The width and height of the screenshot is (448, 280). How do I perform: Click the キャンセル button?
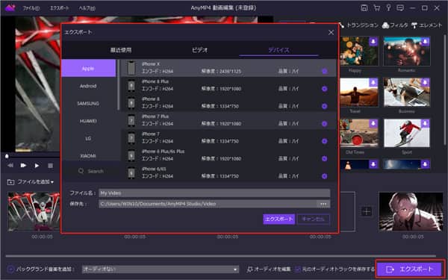click(x=314, y=219)
